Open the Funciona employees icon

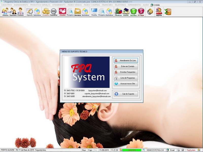[13, 12]
